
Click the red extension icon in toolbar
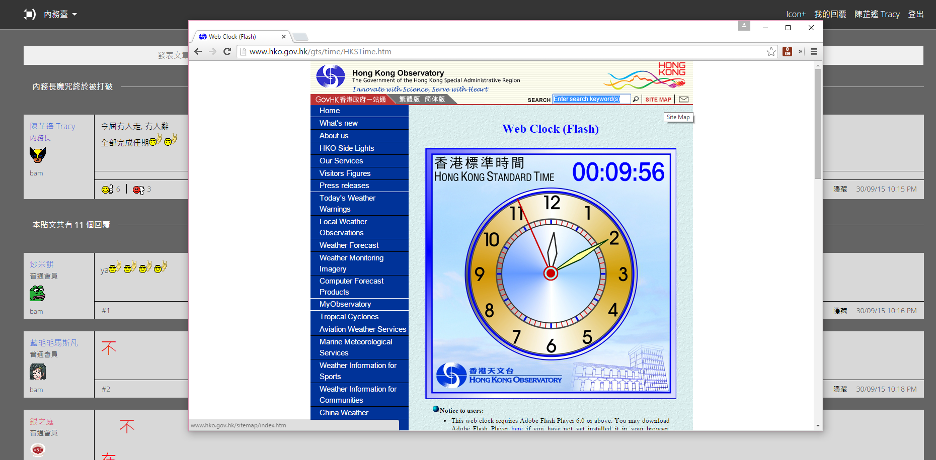tap(788, 52)
